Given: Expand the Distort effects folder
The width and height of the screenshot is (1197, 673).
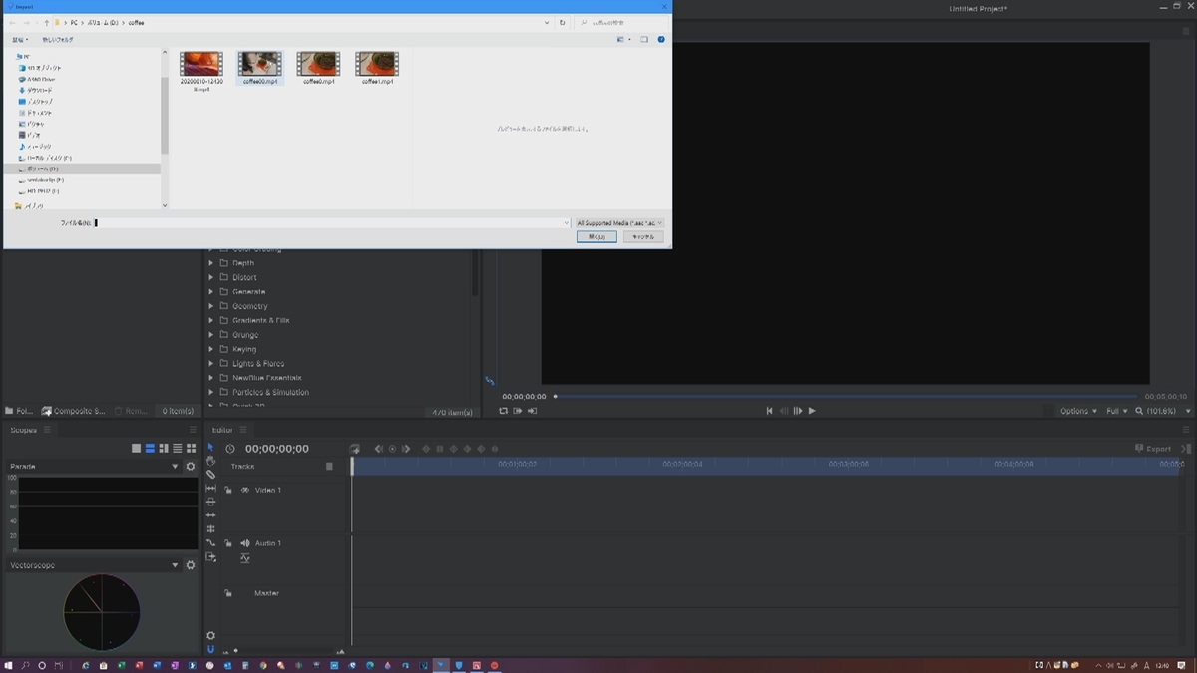Looking at the screenshot, I should [x=210, y=277].
